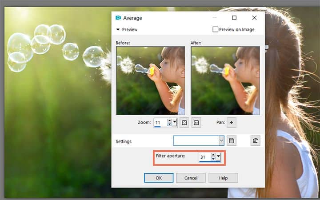
Task: Close the Average dialog
Action: point(254,18)
